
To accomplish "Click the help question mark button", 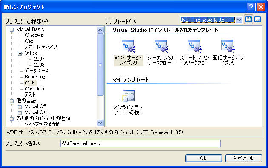I will pos(251,7).
